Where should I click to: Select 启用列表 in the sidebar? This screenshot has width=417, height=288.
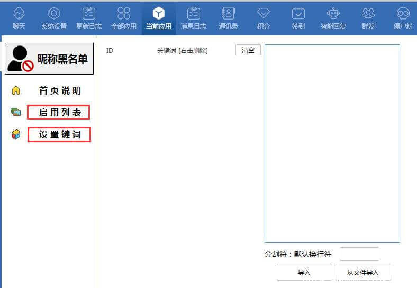[x=59, y=112]
